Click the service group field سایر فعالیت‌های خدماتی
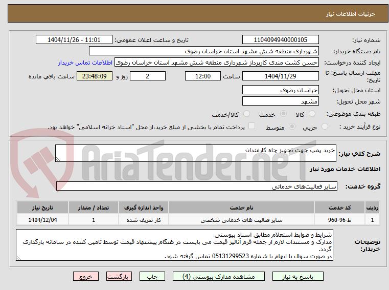The image size is (389, 290). (196, 186)
